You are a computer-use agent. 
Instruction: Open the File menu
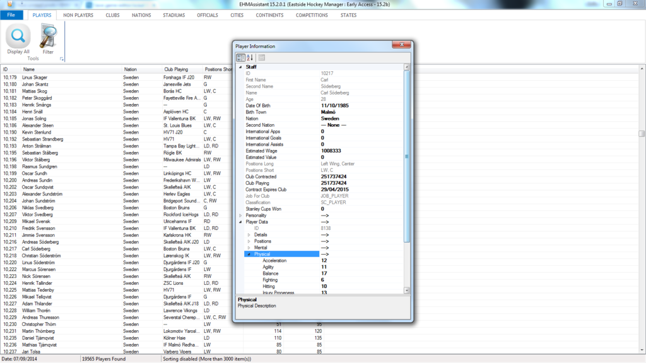click(x=11, y=14)
